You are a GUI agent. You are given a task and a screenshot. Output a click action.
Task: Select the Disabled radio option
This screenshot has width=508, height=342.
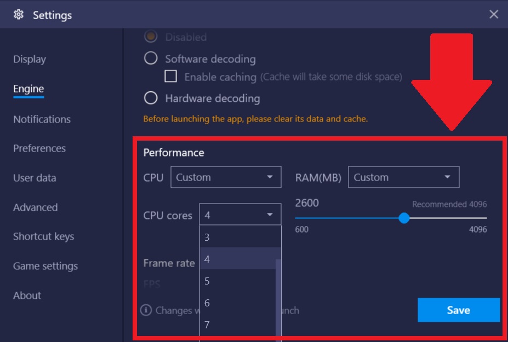[151, 36]
